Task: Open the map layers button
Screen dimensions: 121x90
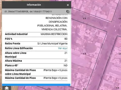Action: click(x=7, y=88)
